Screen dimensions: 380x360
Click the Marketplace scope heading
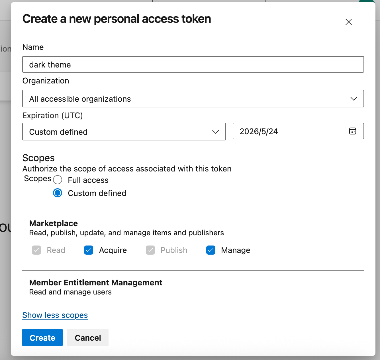pyautogui.click(x=54, y=223)
